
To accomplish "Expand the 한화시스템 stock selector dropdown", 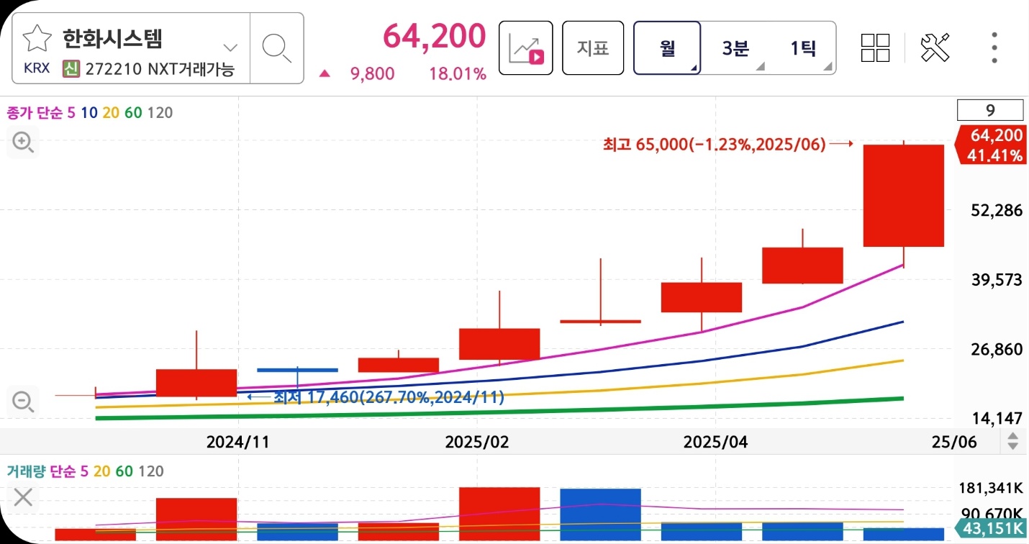I will tap(230, 47).
